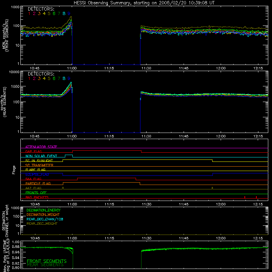Click the GAP_FLAG label

[x=33, y=151]
